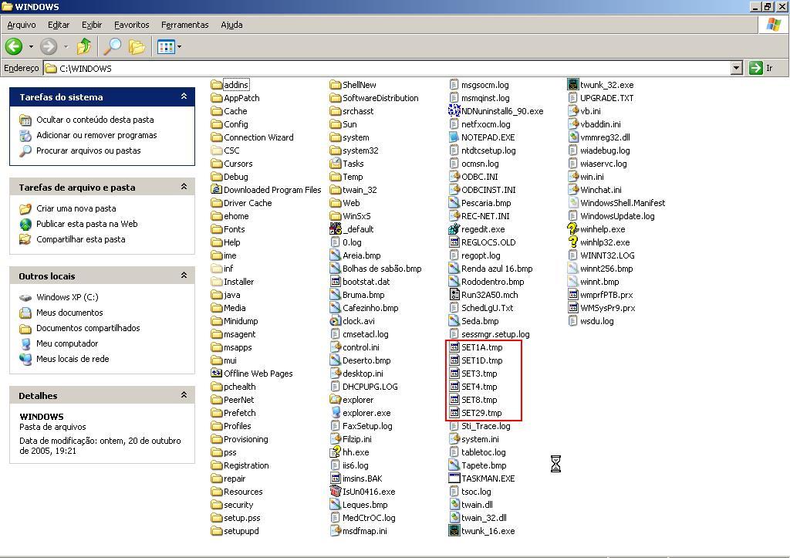Image resolution: width=790 pixels, height=558 pixels.
Task: Click the Forward navigation arrow
Action: coord(49,47)
